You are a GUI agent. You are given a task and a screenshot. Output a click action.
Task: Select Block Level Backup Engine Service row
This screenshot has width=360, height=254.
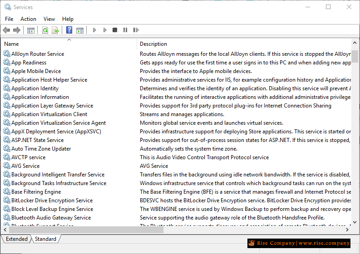[176, 209]
